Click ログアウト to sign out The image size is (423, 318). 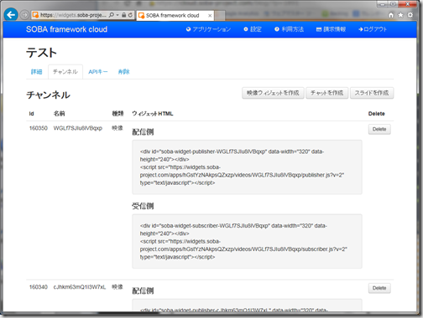coord(373,29)
